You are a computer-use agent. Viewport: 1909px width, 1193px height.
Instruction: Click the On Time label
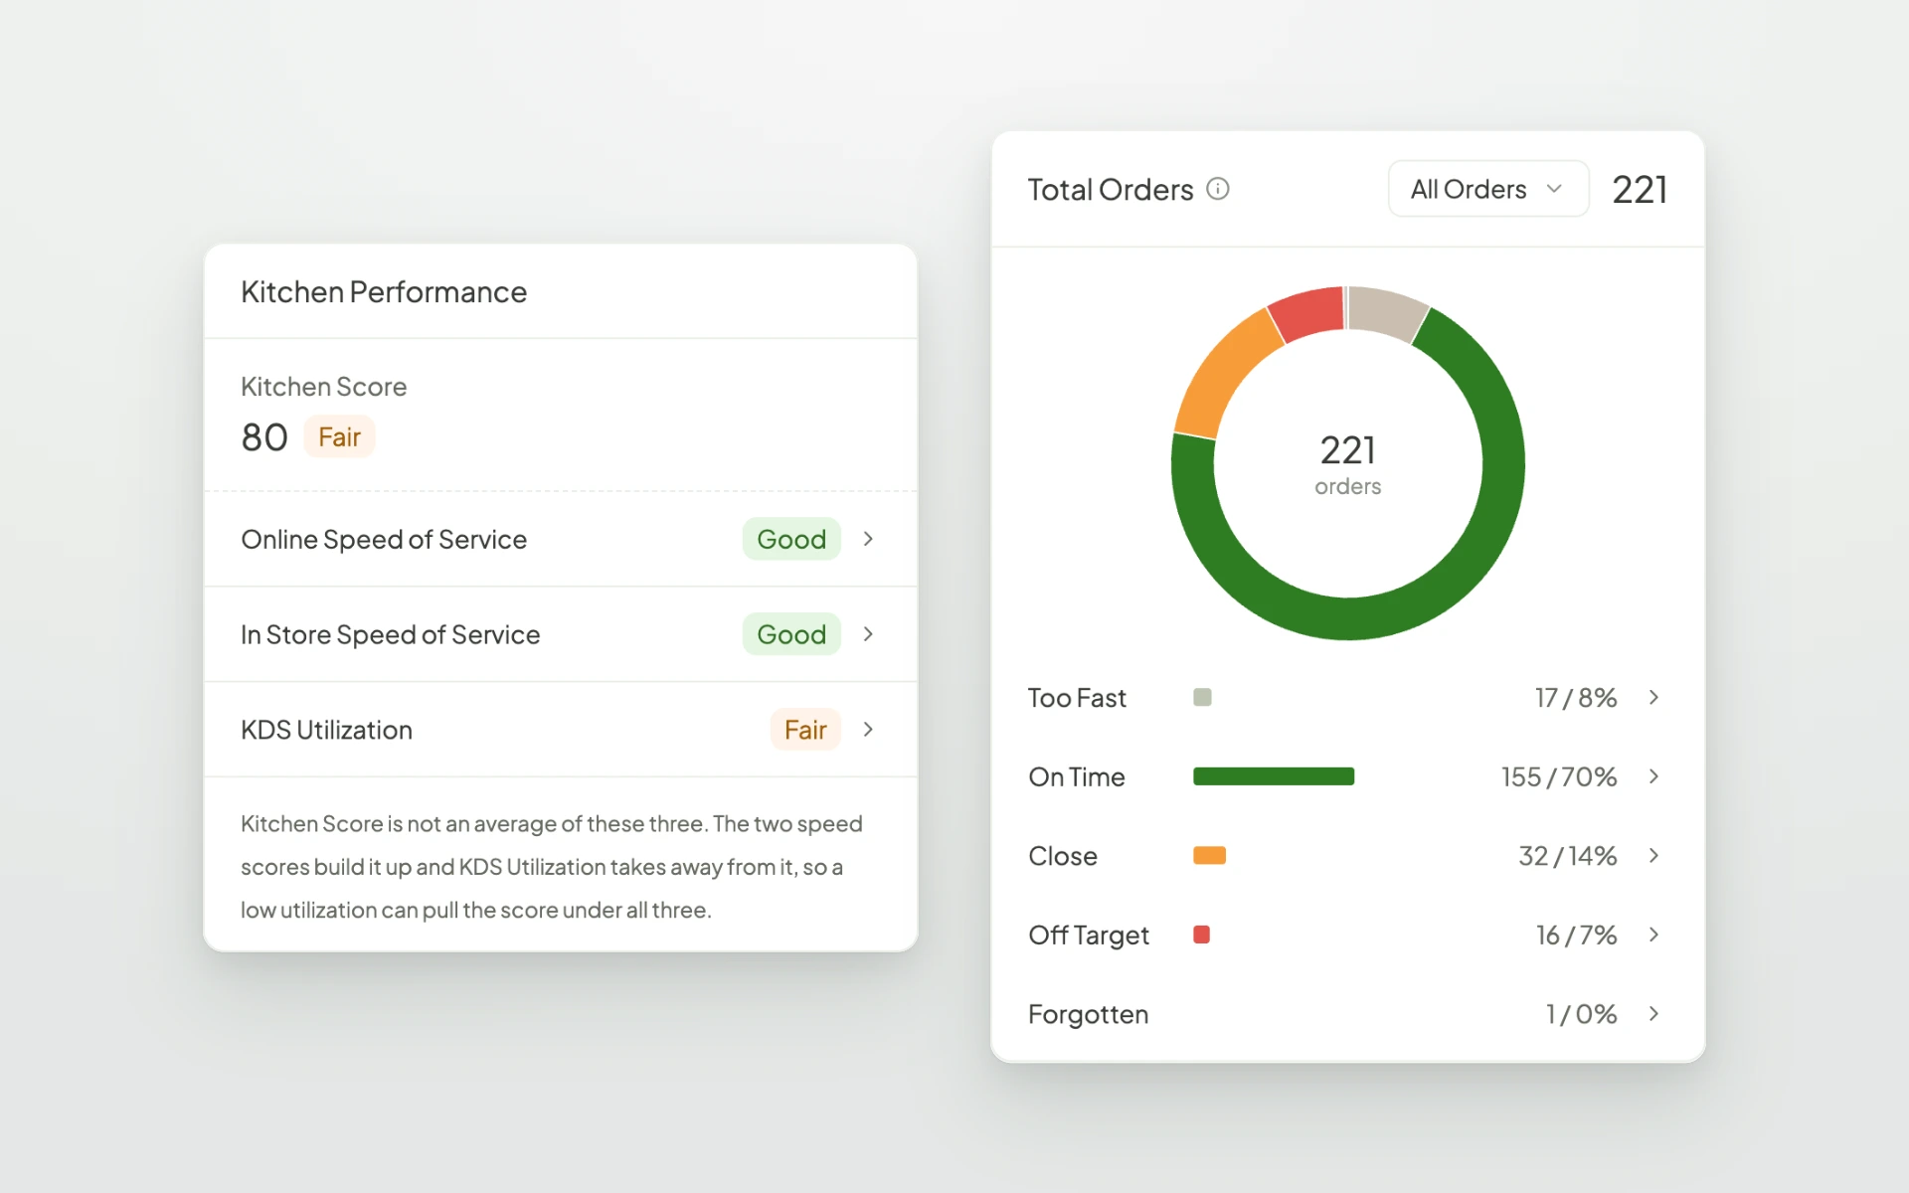[x=1077, y=776]
